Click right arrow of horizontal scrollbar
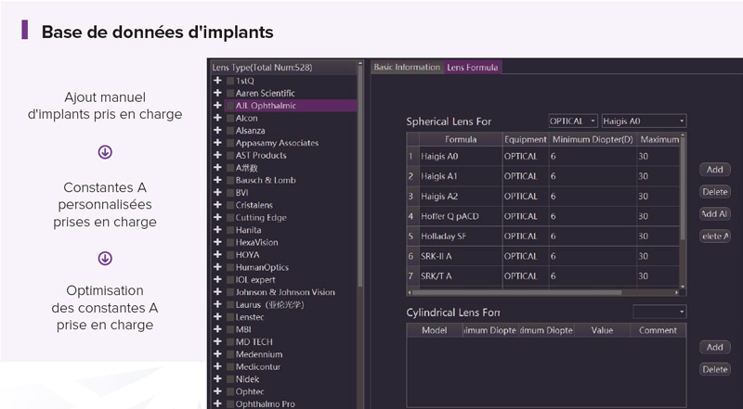The image size is (743, 409). [677, 292]
